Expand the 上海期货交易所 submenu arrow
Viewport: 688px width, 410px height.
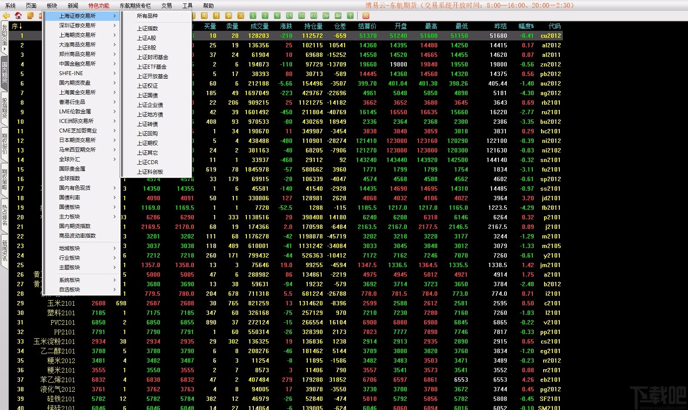115,35
